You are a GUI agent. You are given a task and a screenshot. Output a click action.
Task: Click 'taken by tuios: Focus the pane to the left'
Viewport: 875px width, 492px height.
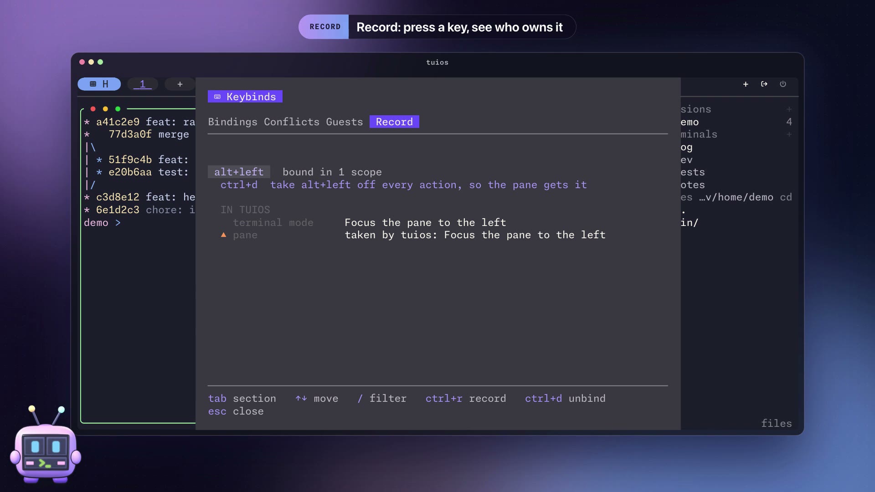click(475, 235)
